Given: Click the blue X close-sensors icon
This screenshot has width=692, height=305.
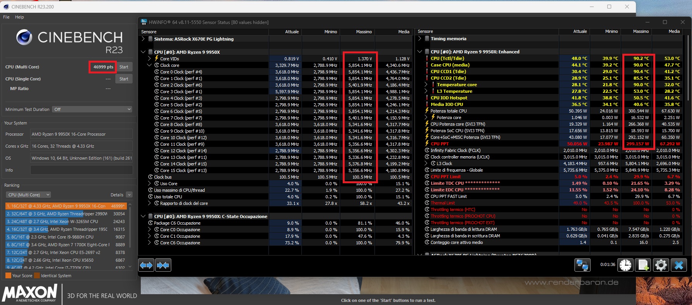Looking at the screenshot, I should coord(678,265).
